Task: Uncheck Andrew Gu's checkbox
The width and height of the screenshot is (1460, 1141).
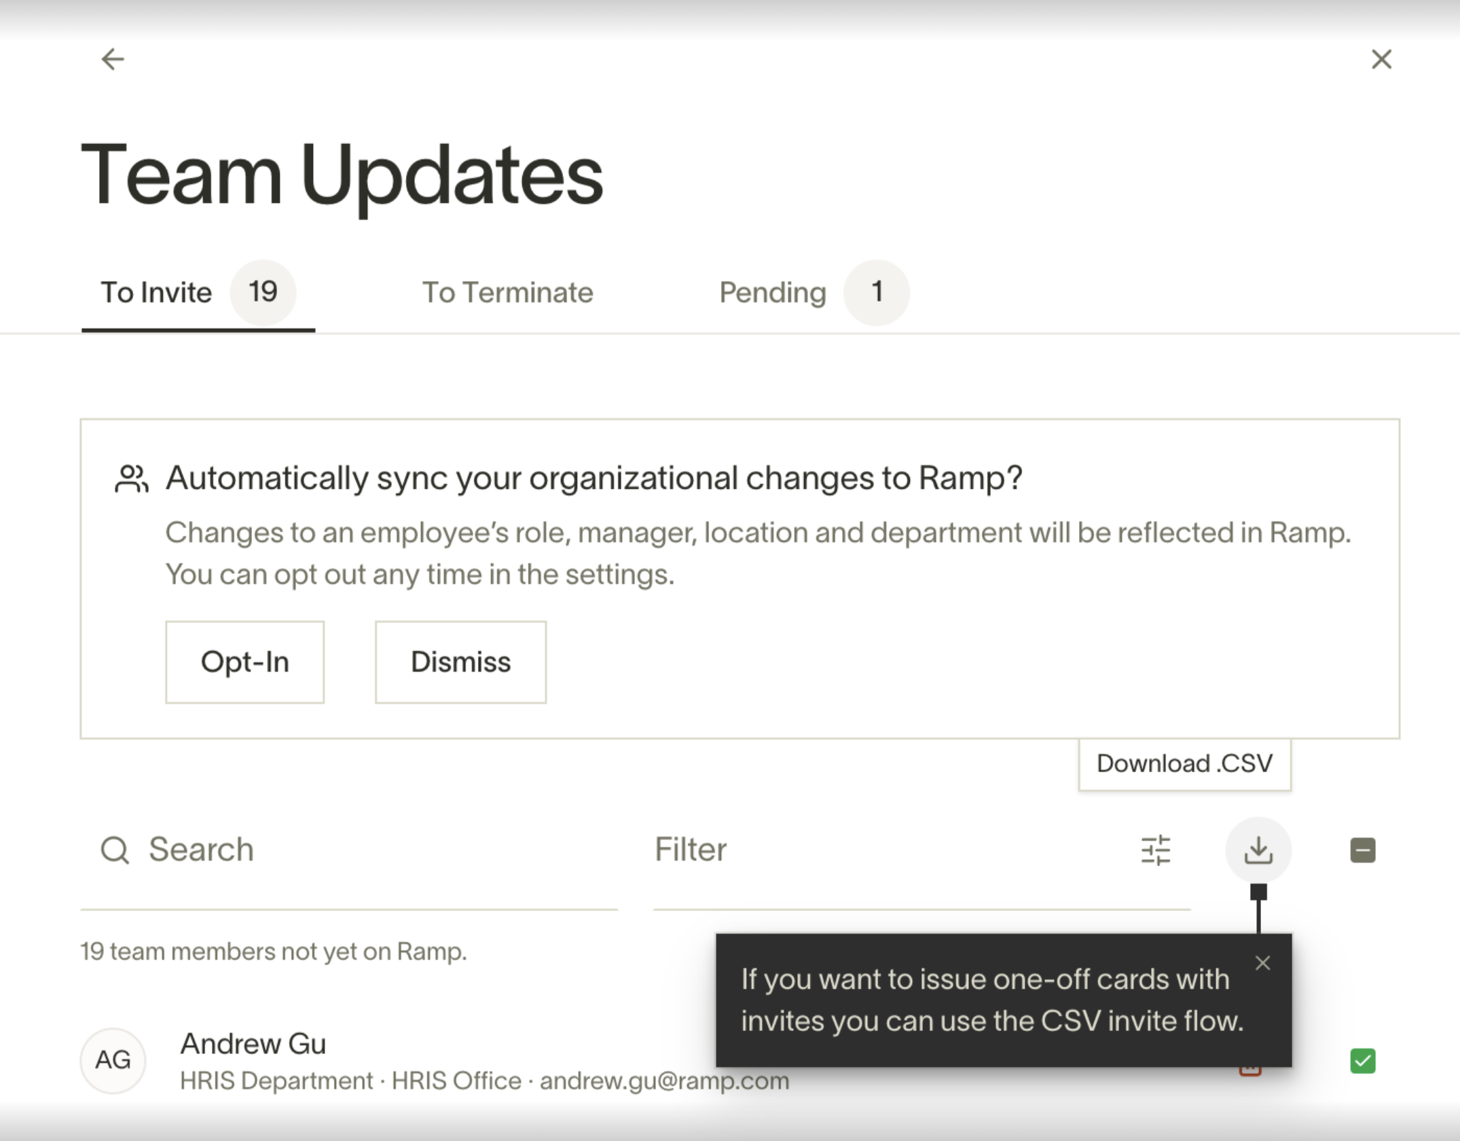Action: pyautogui.click(x=1363, y=1061)
